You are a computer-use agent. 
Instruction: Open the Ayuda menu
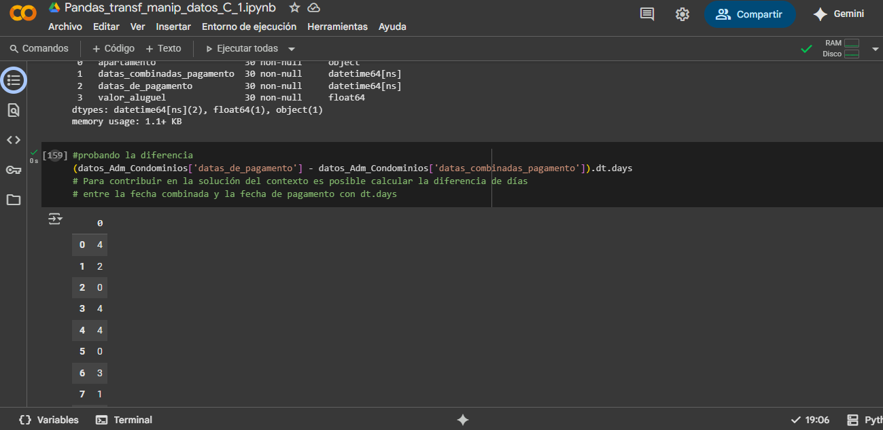point(393,26)
